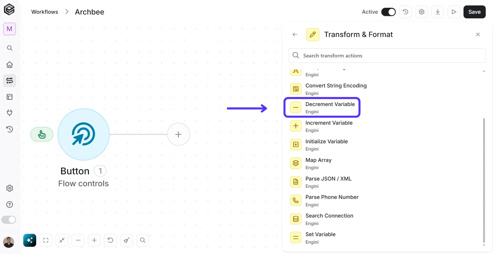Go to Home in the sidebar
Screen dimensions: 494x254
click(x=10, y=64)
